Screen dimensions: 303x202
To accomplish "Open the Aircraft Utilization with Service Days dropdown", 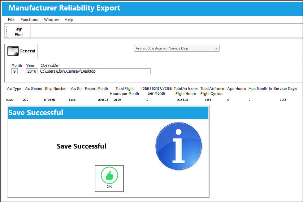I will [177, 48].
